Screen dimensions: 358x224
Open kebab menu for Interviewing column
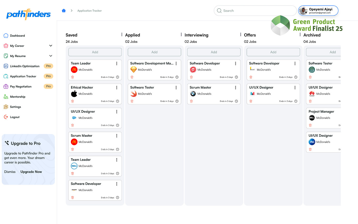[x=241, y=35]
